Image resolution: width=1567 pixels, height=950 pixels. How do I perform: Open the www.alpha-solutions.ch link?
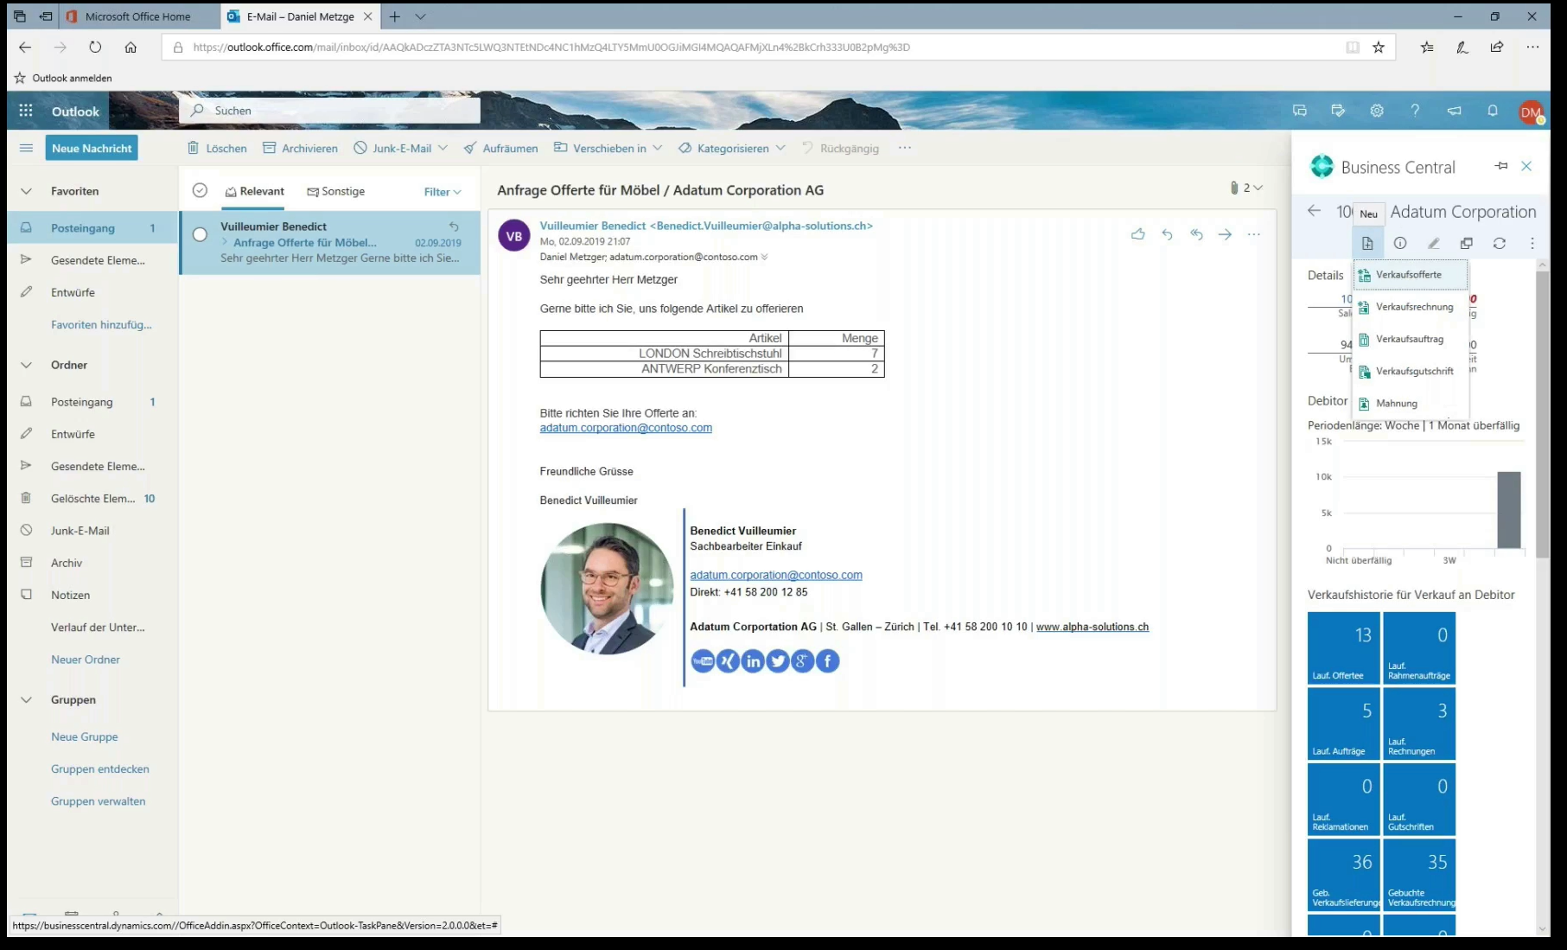[x=1092, y=627]
